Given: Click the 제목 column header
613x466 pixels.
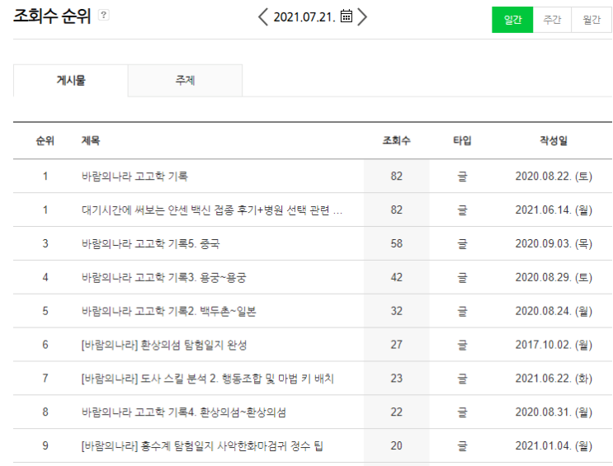Looking at the screenshot, I should [91, 141].
